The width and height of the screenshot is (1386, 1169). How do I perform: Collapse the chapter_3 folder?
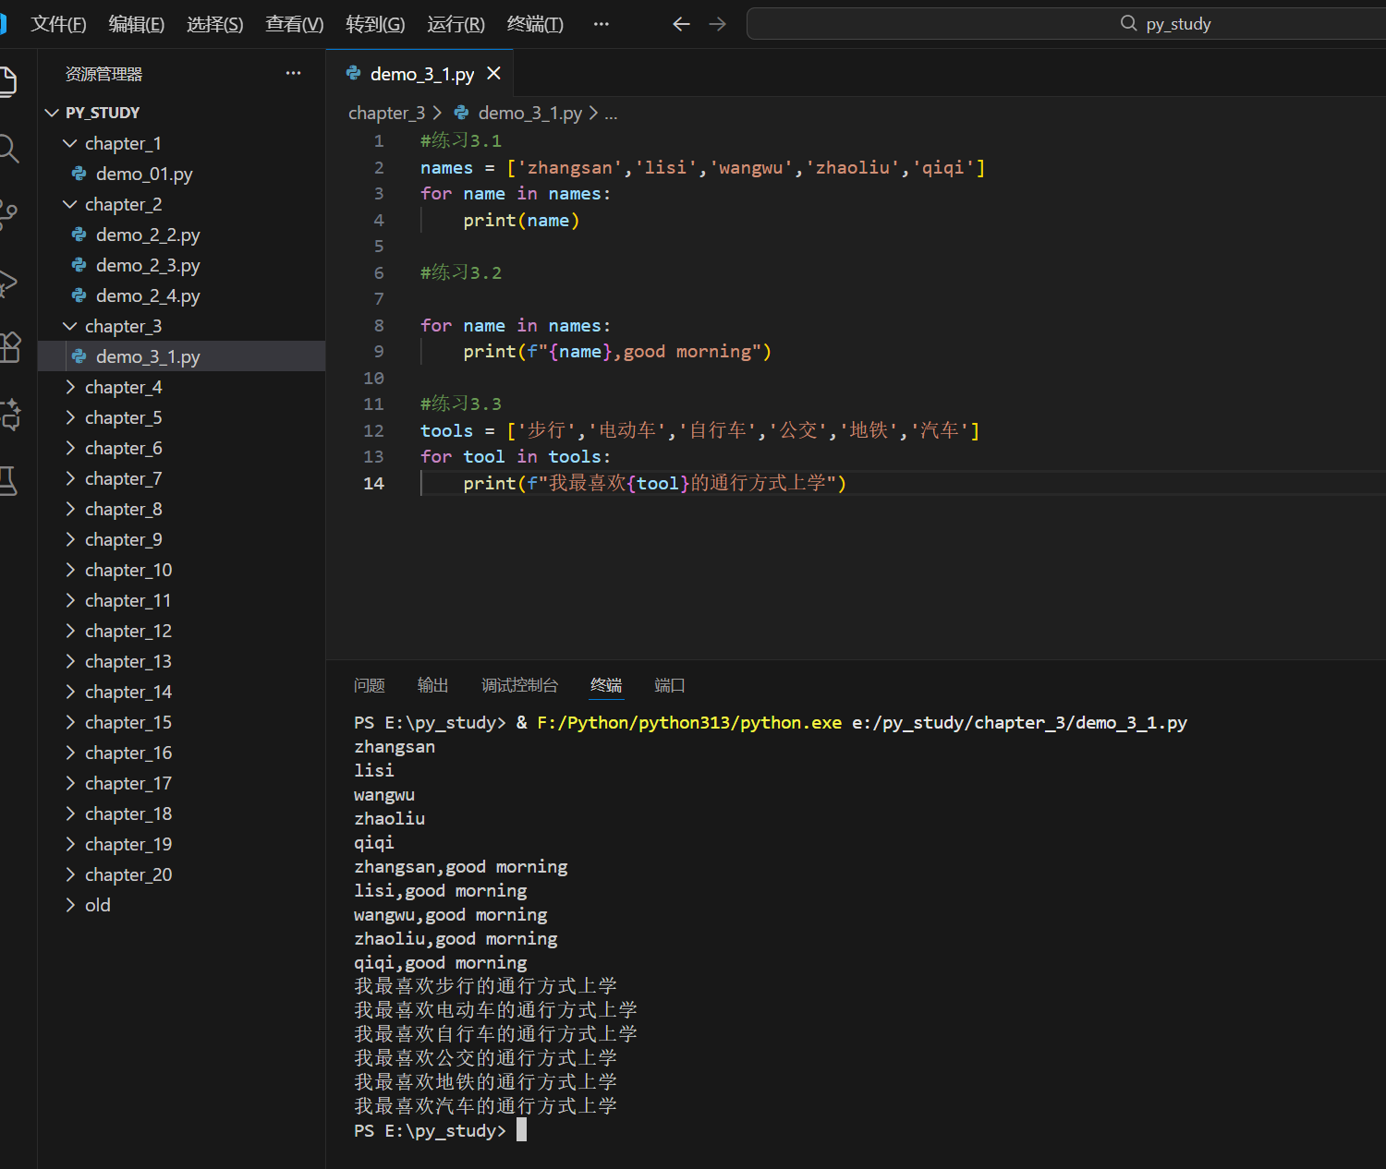181,326
